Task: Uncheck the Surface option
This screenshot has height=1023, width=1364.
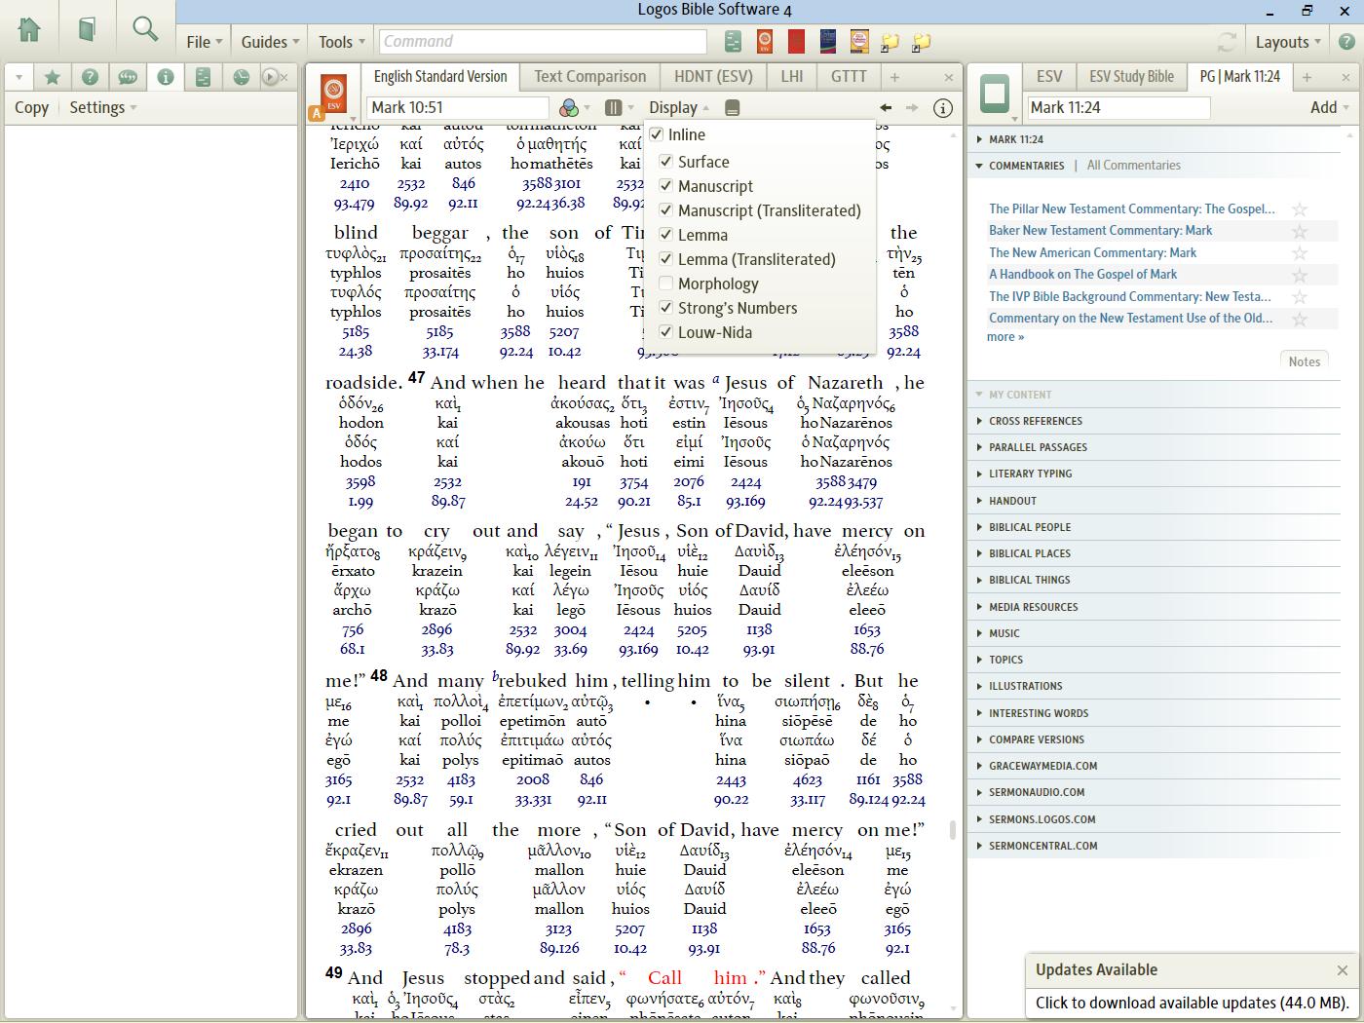Action: (666, 162)
